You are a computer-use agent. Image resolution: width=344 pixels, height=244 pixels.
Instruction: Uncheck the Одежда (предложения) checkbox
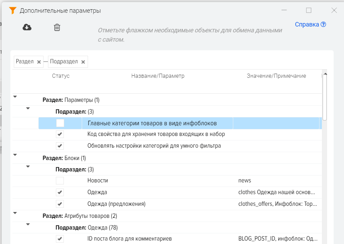click(60, 204)
